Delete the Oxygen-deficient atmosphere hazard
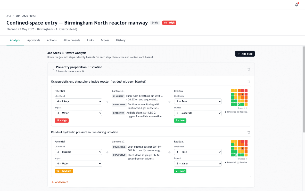The height and width of the screenshot is (191, 305). tap(249, 82)
